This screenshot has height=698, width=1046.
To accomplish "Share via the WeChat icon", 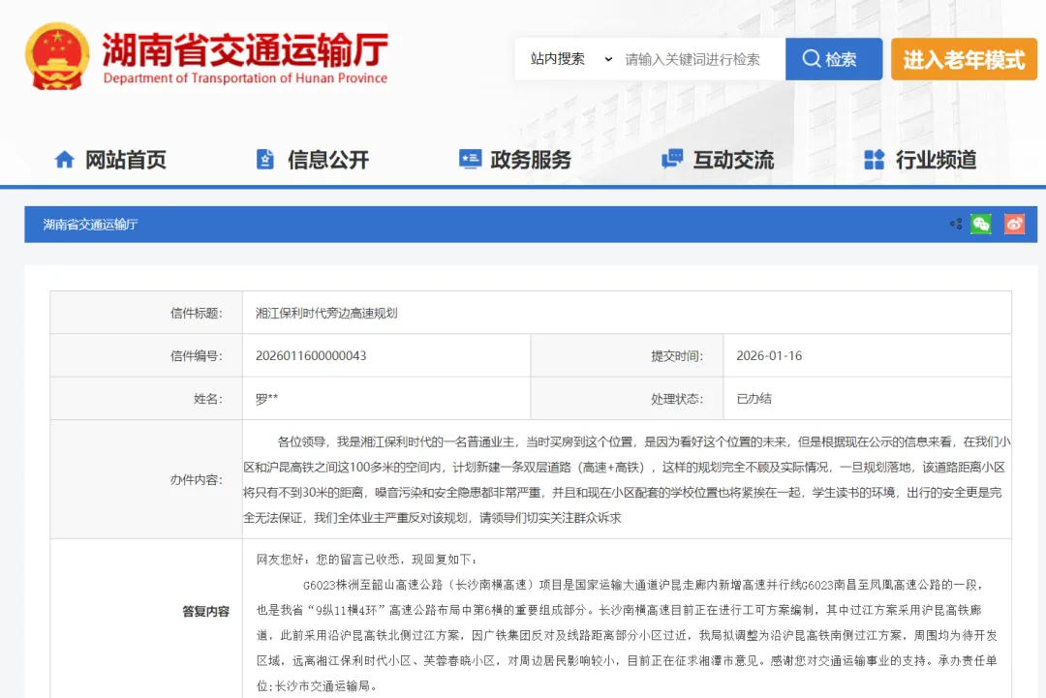I will pos(980,224).
